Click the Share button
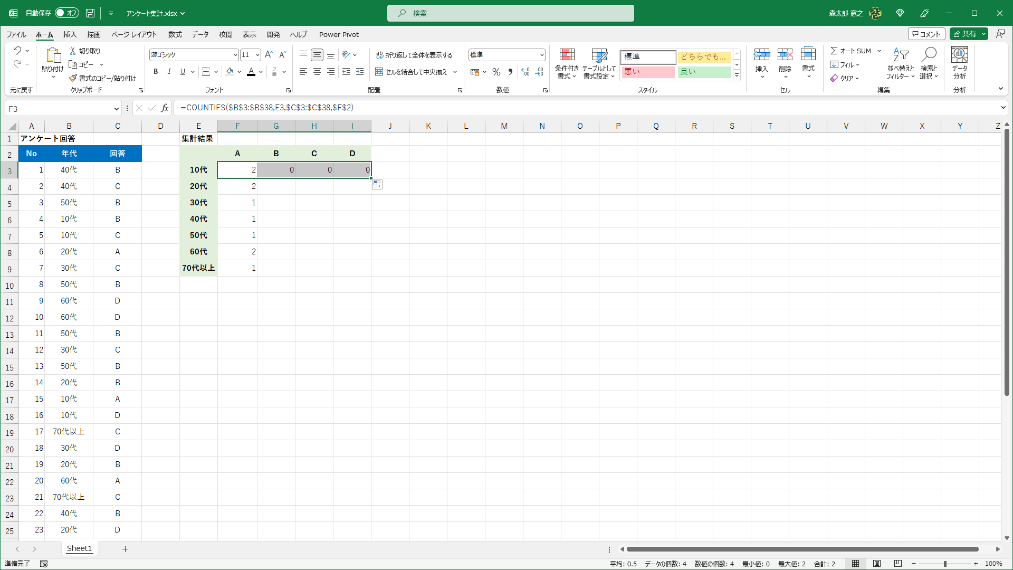Viewport: 1013px width, 570px height. [964, 34]
